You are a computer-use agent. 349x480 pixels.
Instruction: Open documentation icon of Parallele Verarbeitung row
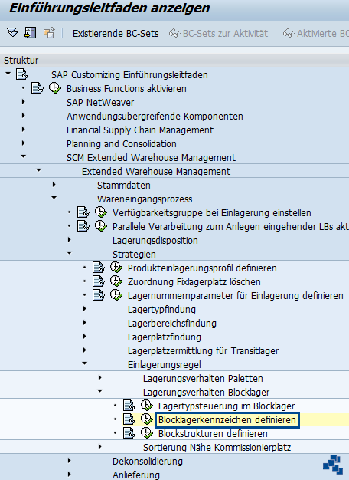[83, 226]
